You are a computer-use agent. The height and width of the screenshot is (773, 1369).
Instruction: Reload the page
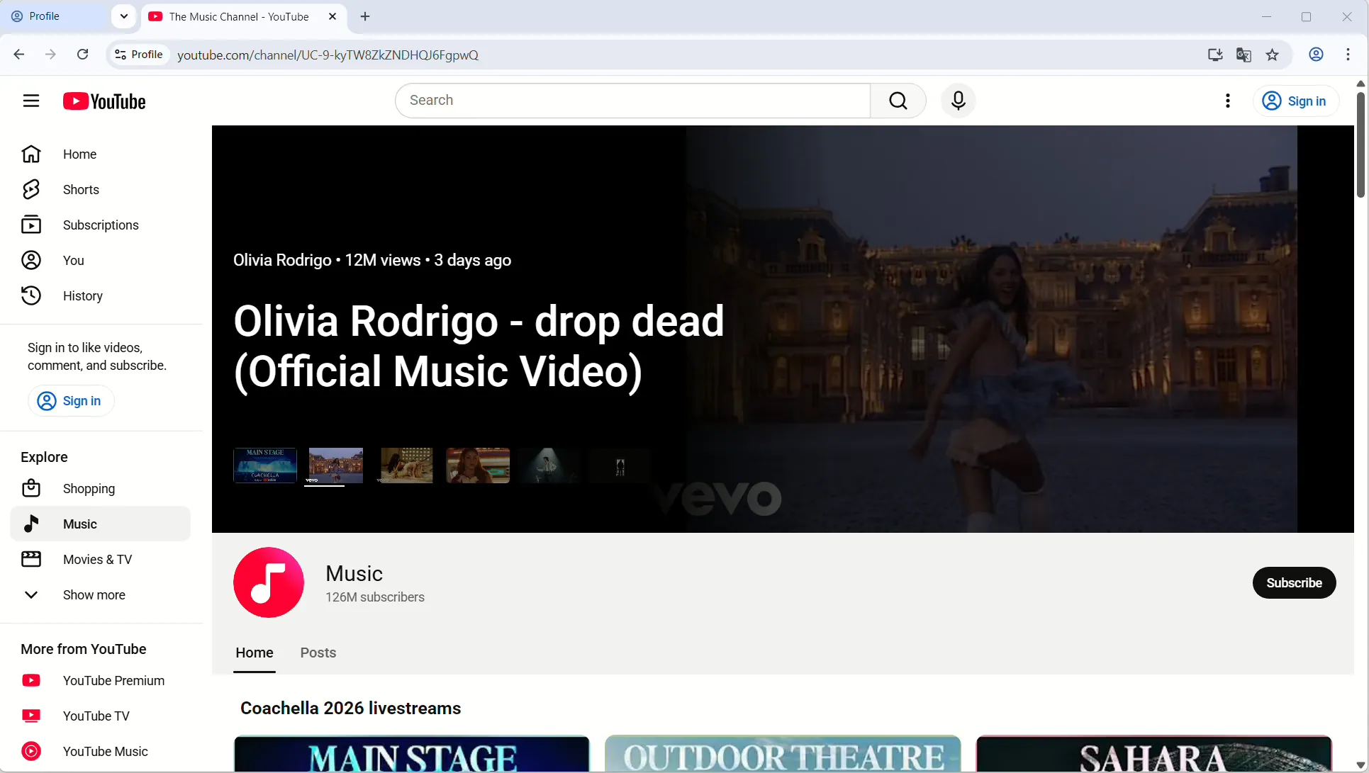82,55
